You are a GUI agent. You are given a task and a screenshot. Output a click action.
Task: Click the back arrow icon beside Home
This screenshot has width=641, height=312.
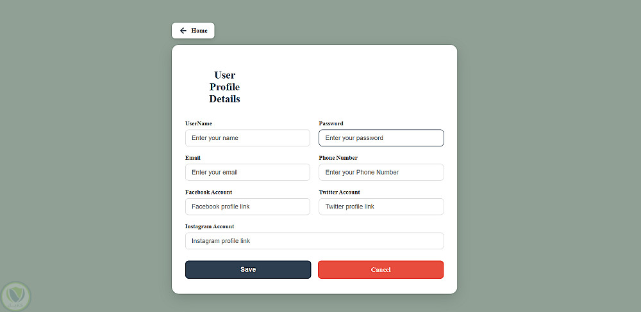point(183,31)
